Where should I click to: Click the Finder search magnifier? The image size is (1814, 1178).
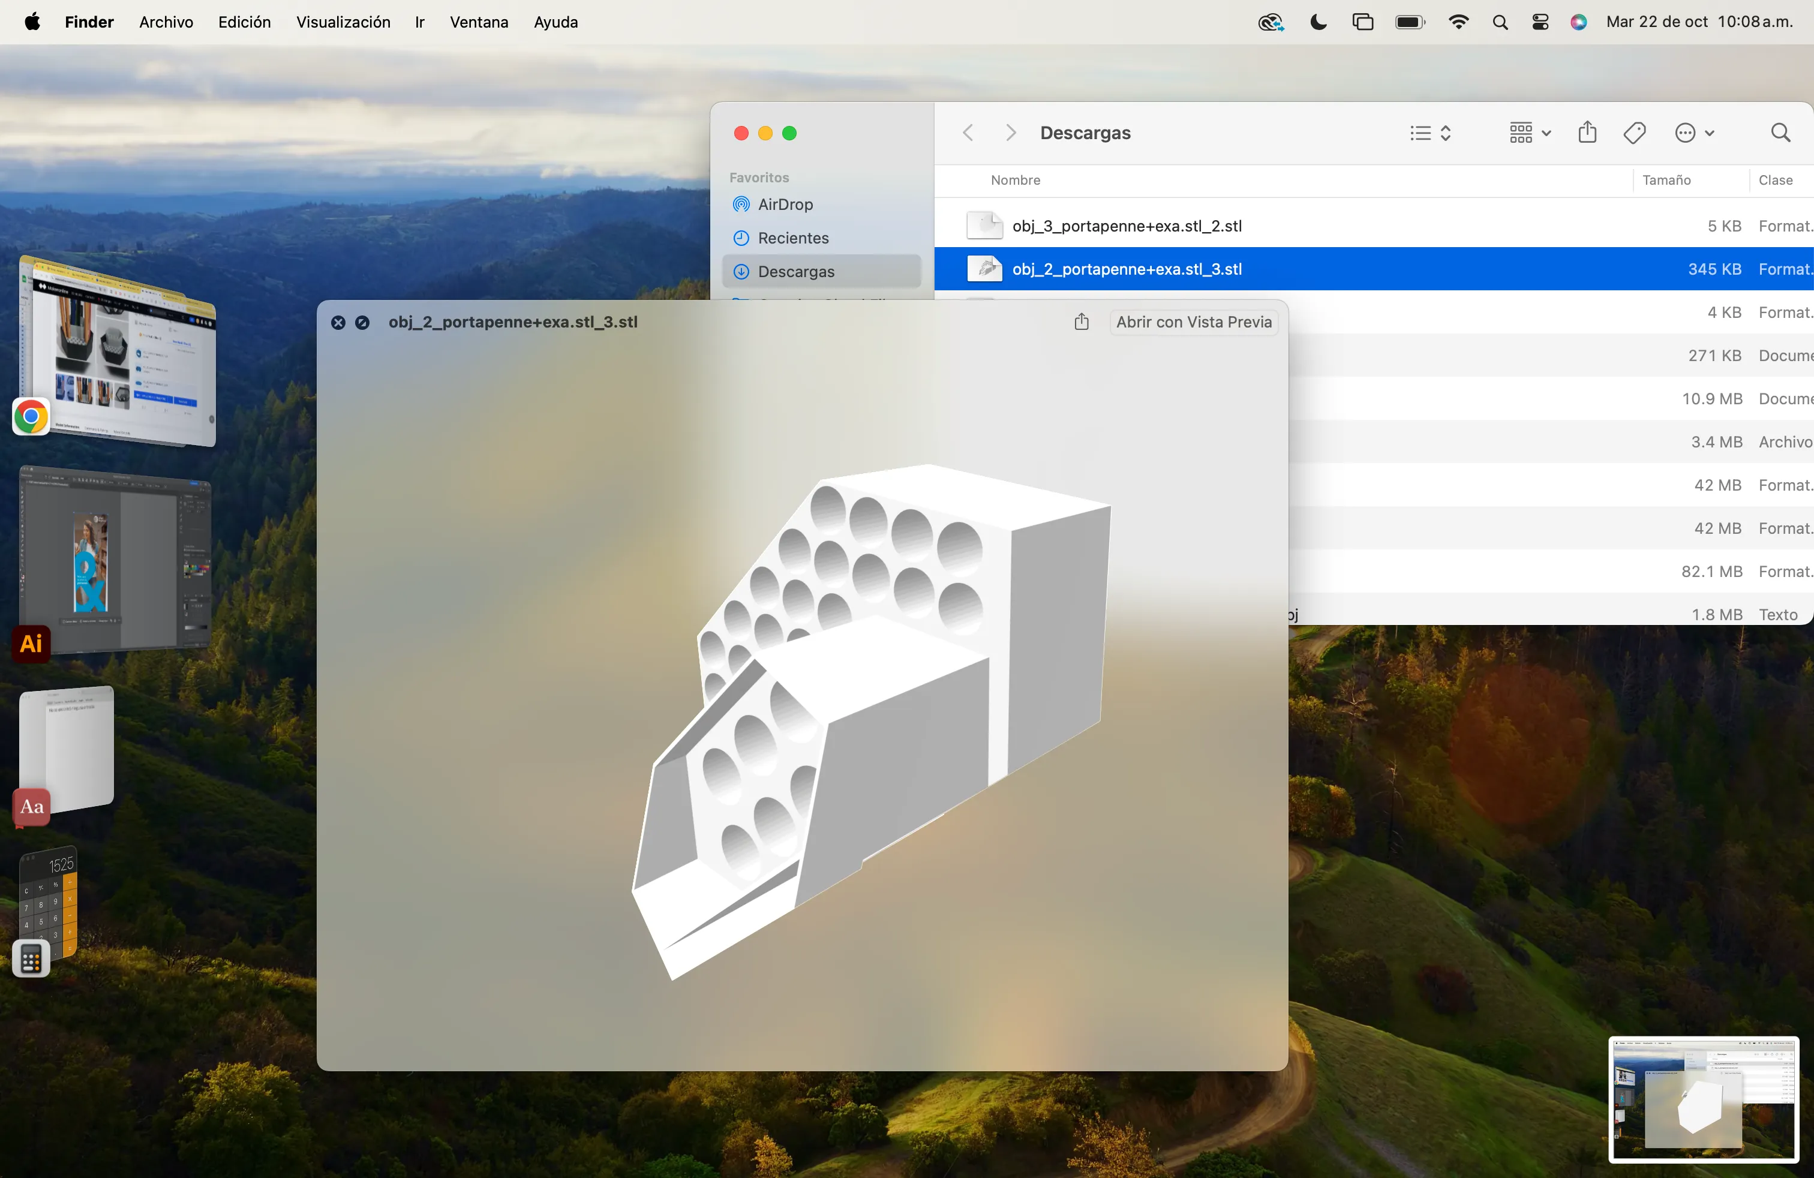point(1780,133)
